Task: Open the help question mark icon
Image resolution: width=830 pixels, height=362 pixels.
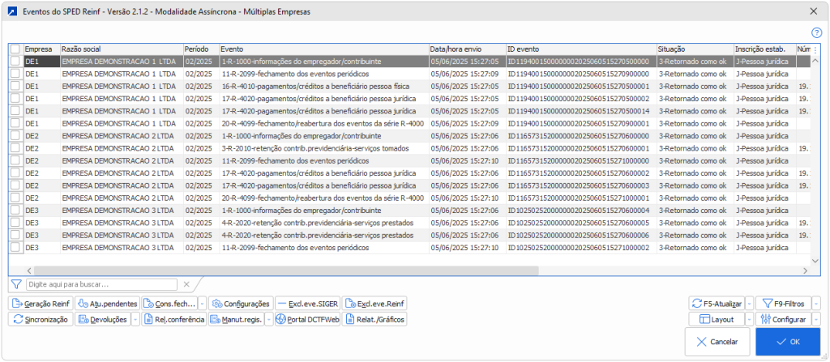Action: [x=815, y=33]
